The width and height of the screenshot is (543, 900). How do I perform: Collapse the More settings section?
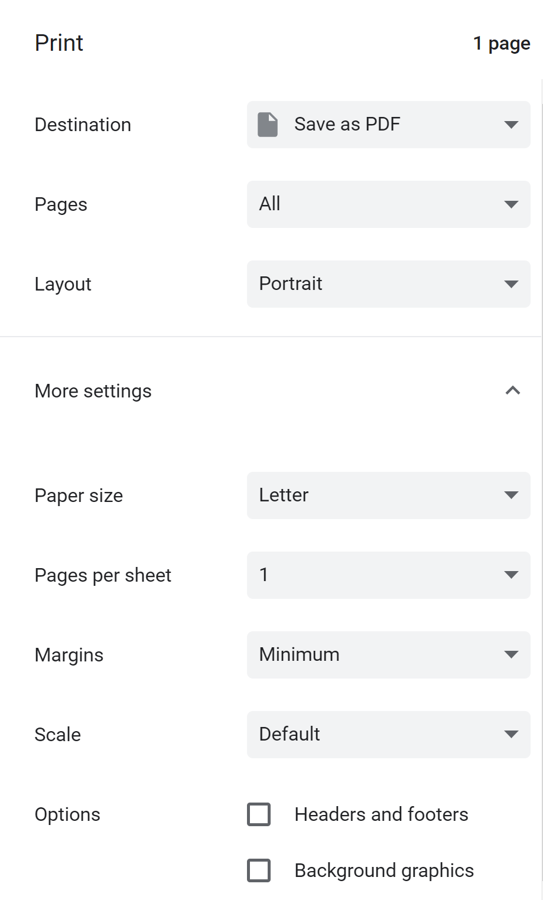[513, 390]
